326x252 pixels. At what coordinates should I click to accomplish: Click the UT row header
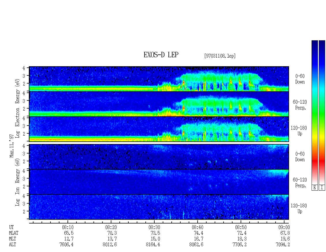click(x=11, y=227)
